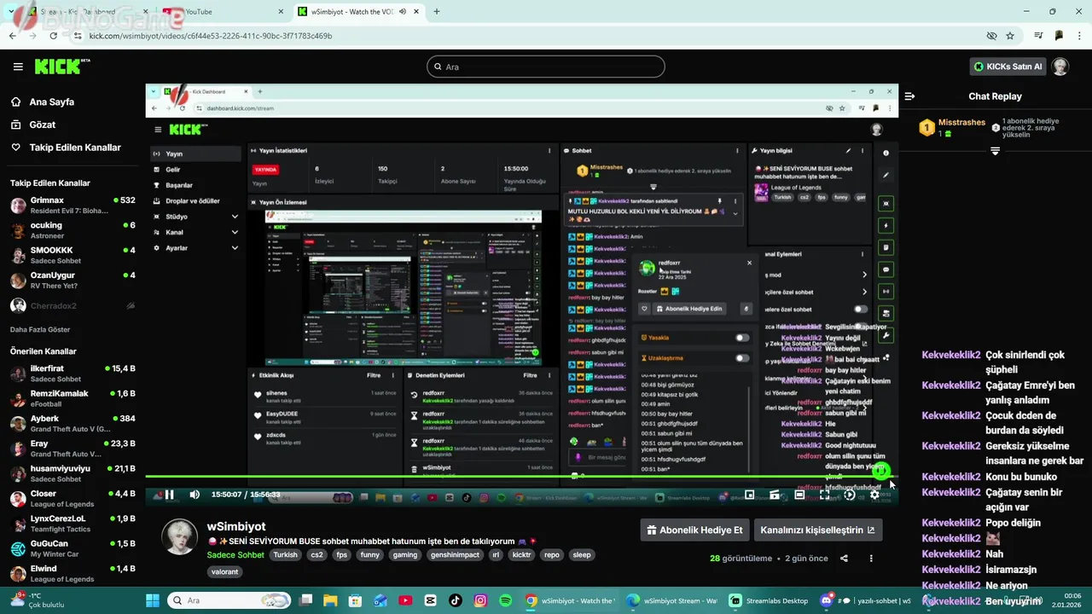
Task: Collapse the Chat Replay panel icon
Action: tap(909, 96)
